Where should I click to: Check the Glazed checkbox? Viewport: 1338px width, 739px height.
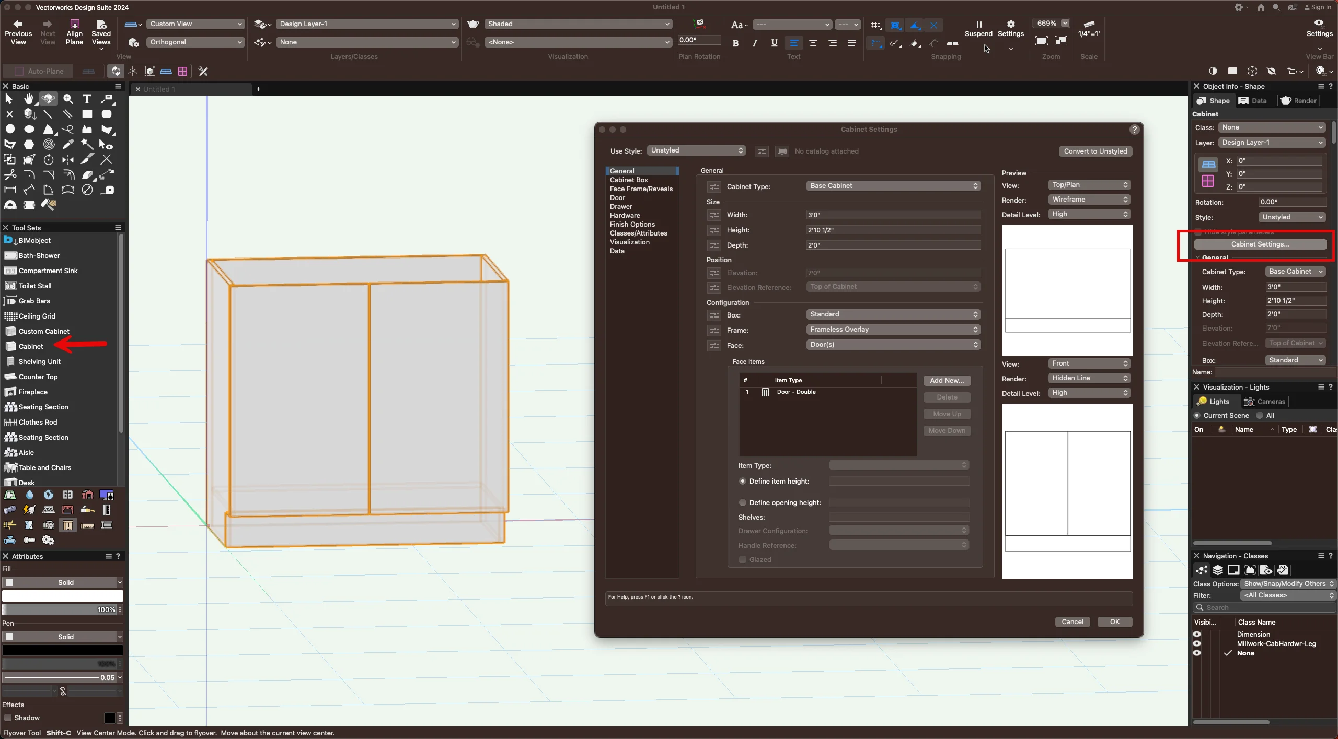pyautogui.click(x=742, y=559)
